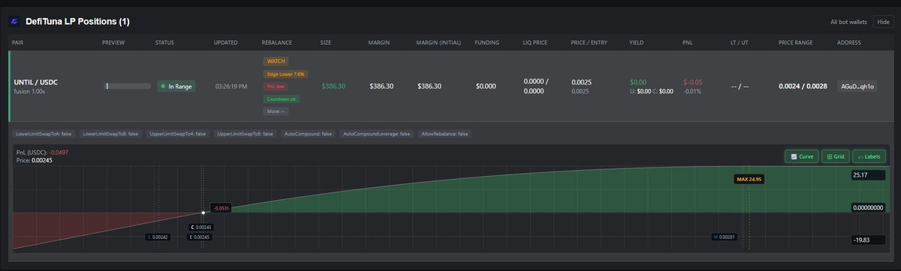Click the LowerLimitSwapToA: false tag
This screenshot has height=271, width=901.
[x=44, y=134]
